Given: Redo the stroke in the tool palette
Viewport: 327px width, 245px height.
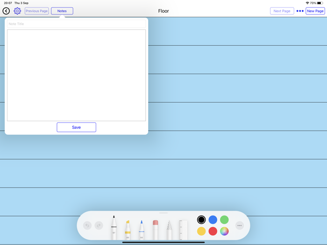Looking at the screenshot, I should pos(99,225).
